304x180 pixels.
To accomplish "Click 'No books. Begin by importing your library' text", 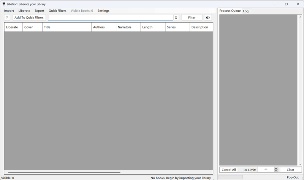I will [181, 178].
